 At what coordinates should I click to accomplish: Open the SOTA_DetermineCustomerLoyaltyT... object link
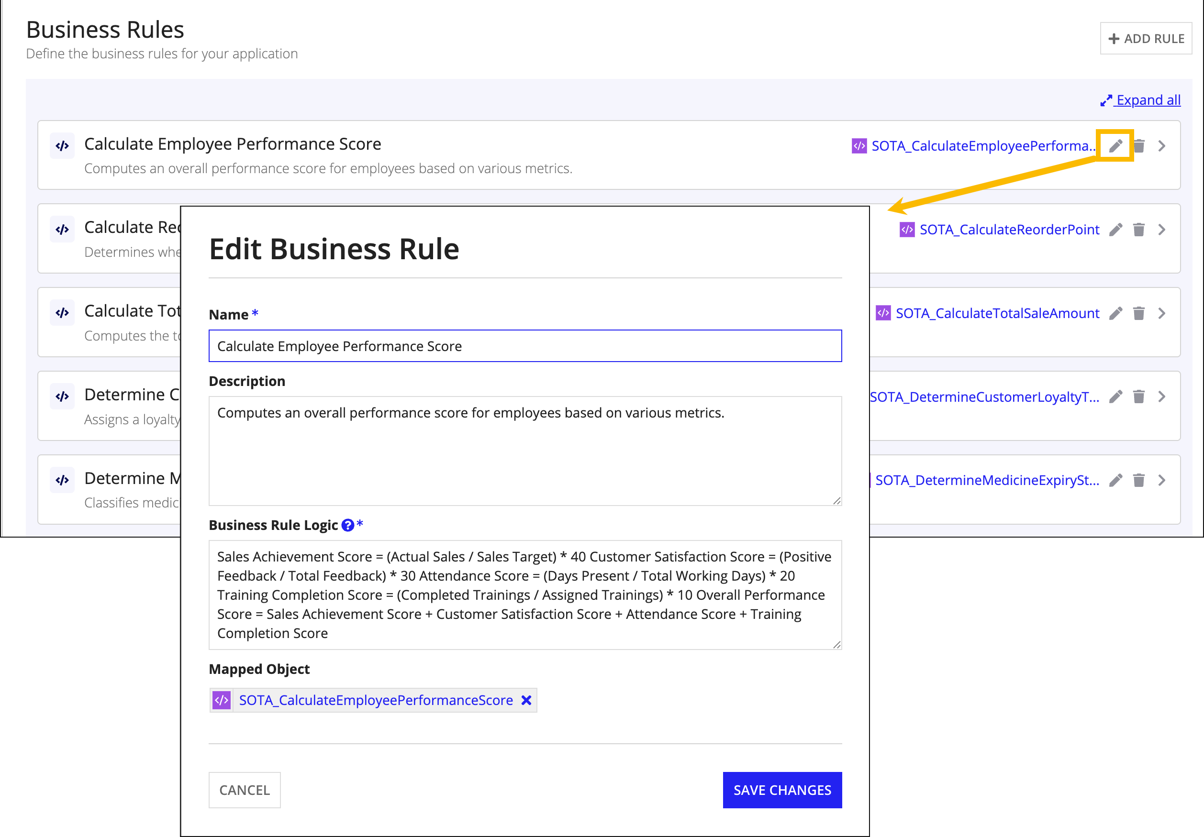[x=984, y=397]
